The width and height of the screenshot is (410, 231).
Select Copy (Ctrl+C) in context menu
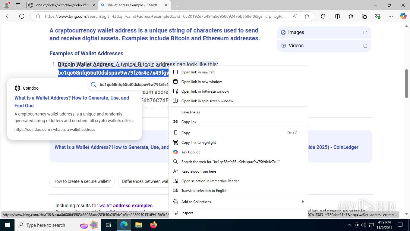tap(238, 133)
